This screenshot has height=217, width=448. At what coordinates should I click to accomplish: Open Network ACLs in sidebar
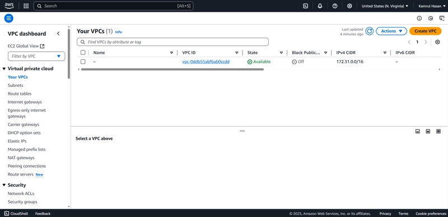click(21, 193)
